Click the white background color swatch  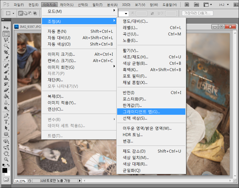pyautogui.click(x=8, y=174)
